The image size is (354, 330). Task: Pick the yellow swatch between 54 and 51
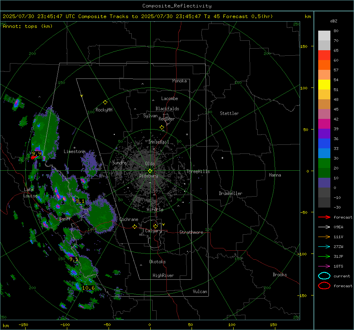pos(324,84)
